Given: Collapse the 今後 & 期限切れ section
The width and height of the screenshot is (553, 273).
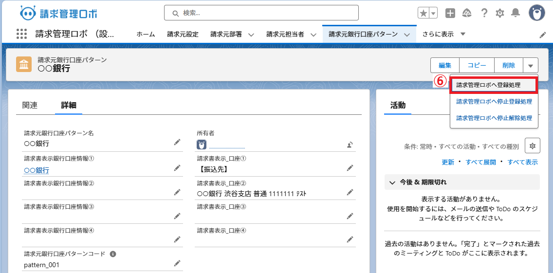Looking at the screenshot, I should 392,182.
